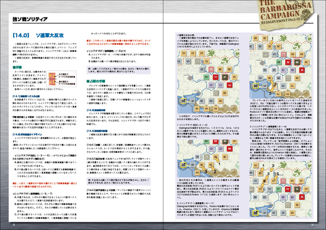Screen dimensions: 326x230
Task: Click the red note atop the middle column
Action: pos(118,42)
